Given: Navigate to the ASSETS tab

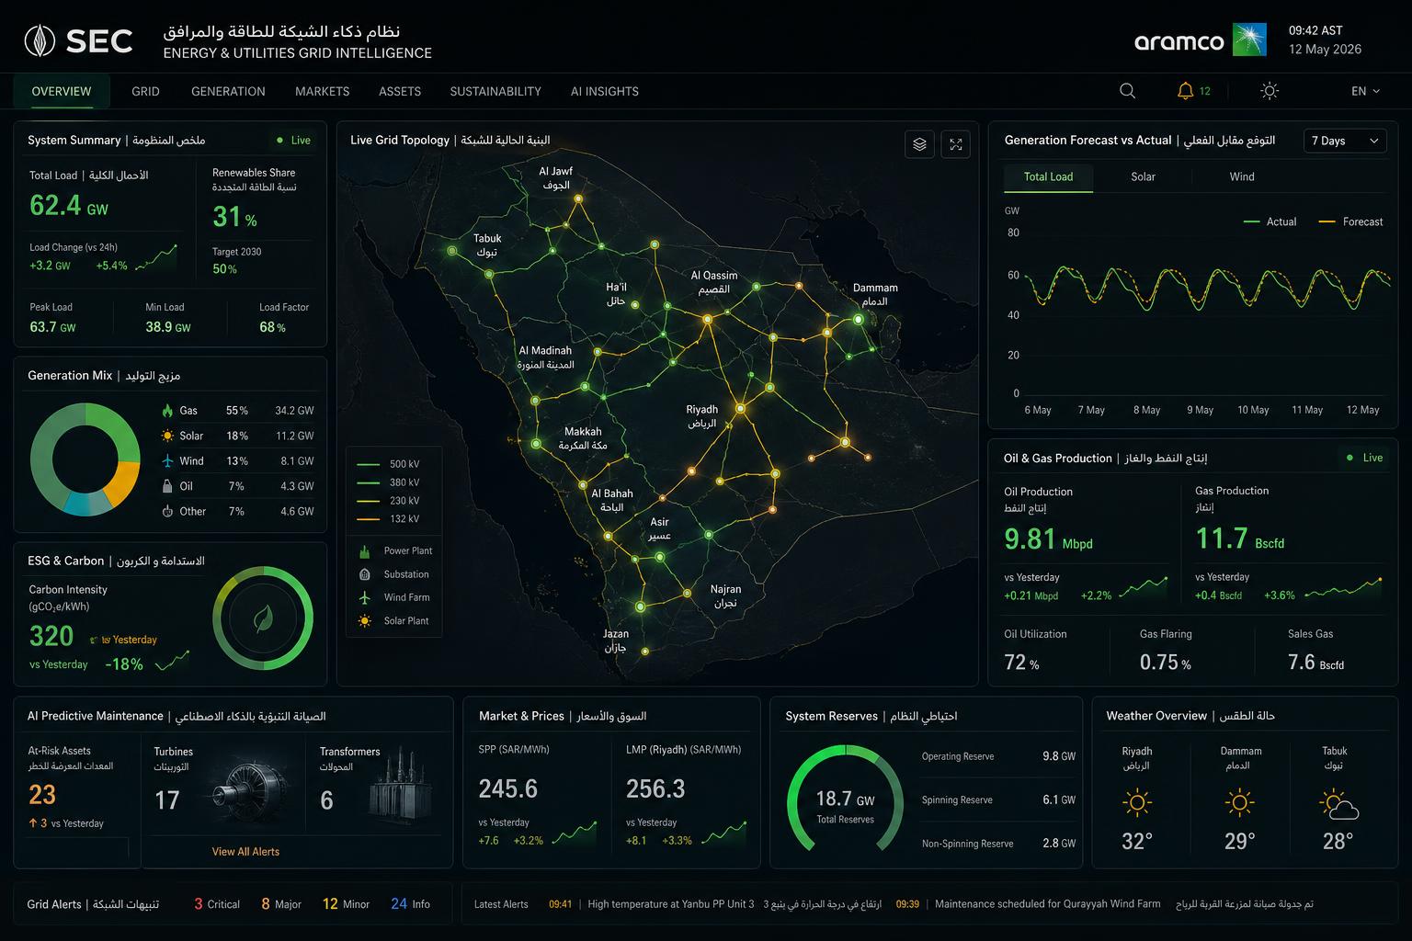Looking at the screenshot, I should [x=400, y=91].
